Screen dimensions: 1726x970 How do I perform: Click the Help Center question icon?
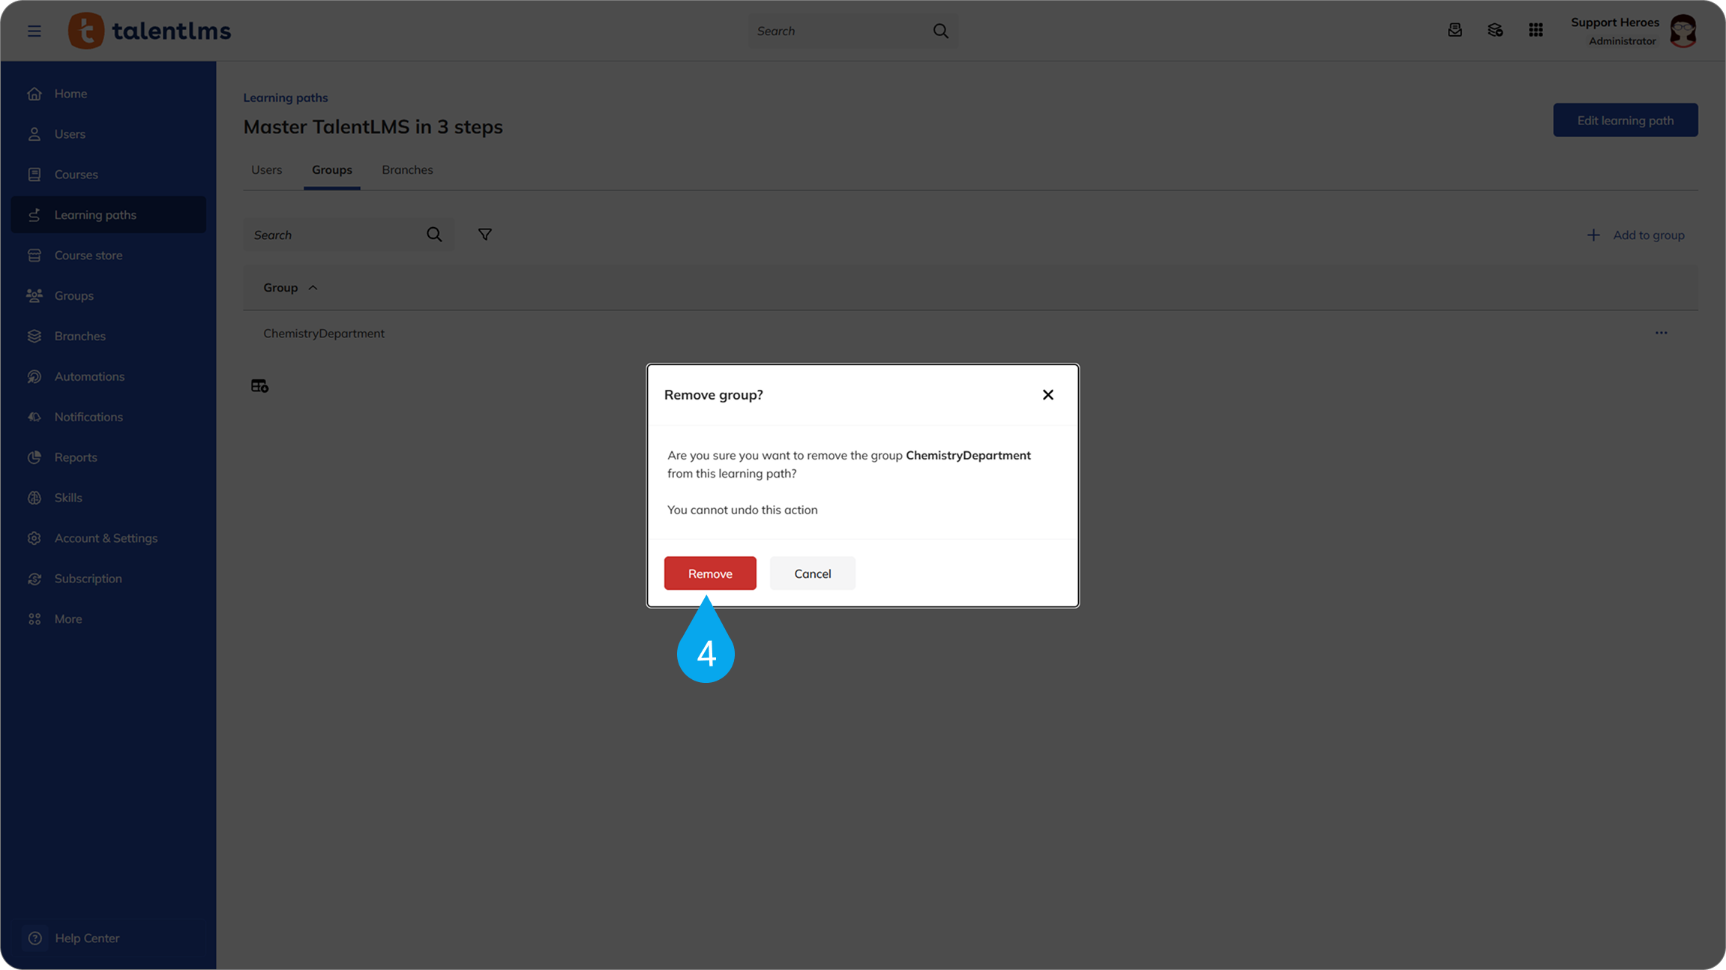34,939
